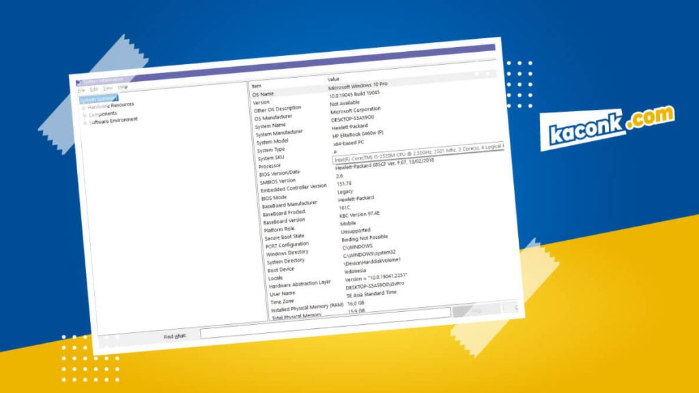The width and height of the screenshot is (699, 393).
Task: Select Components label in tree
Action: [x=102, y=114]
